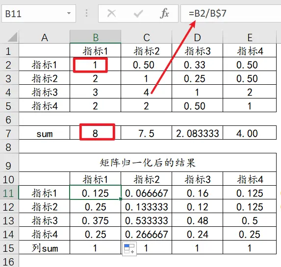
Task: Click cell D2 containing 0.33
Action: 197,64
